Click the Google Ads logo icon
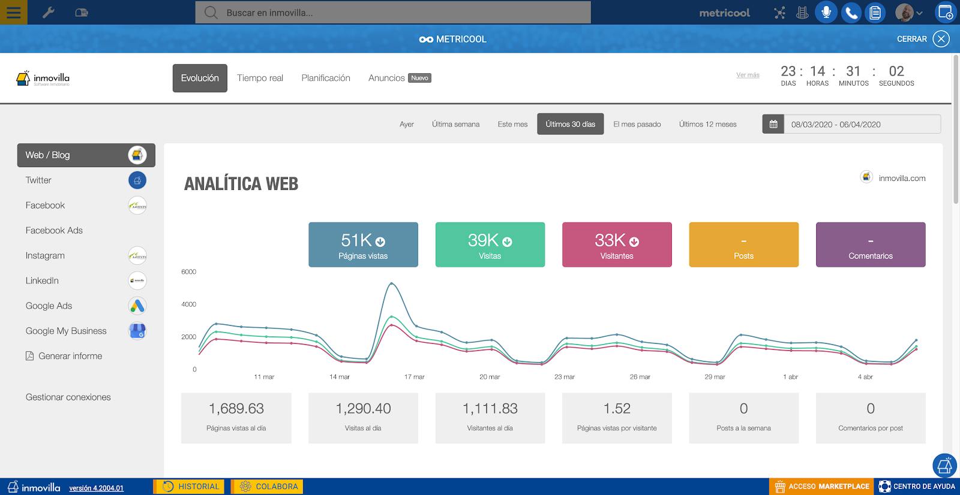Screen dimensions: 960x495 [137, 306]
